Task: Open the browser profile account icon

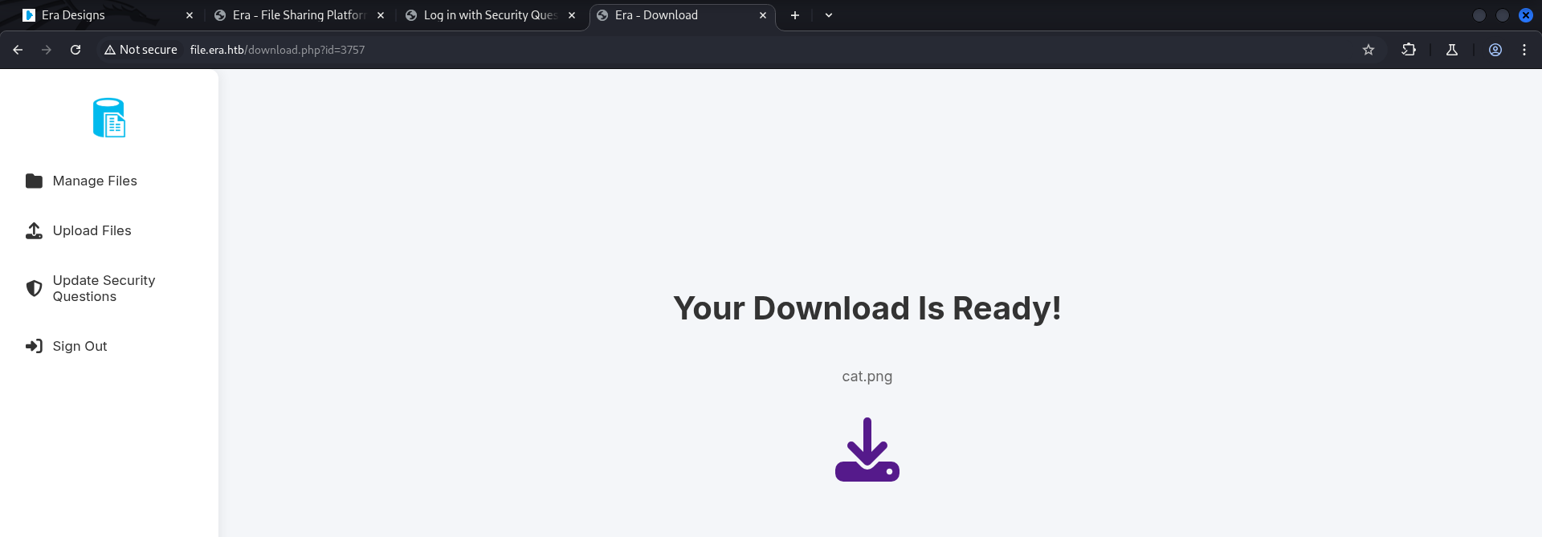Action: [x=1495, y=50]
